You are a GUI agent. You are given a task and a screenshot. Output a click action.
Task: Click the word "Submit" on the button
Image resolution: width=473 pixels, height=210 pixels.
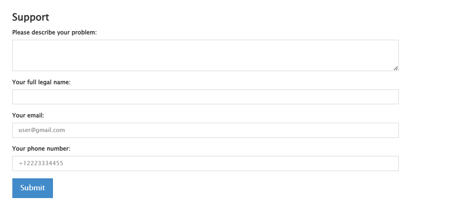click(x=32, y=188)
